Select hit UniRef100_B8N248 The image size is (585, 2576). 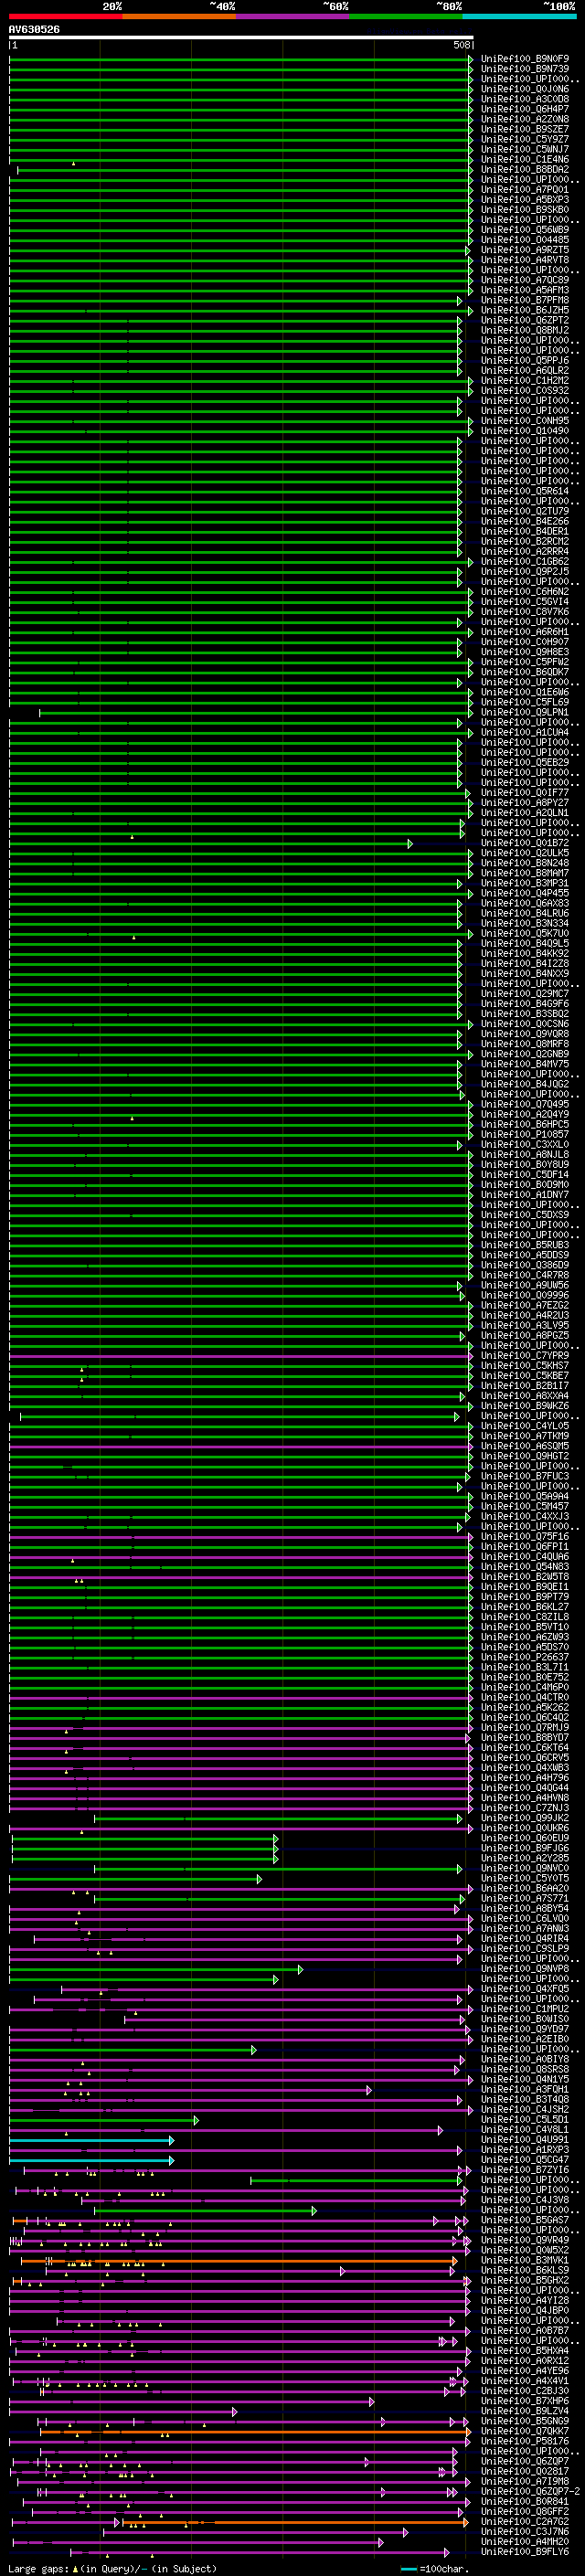(524, 863)
